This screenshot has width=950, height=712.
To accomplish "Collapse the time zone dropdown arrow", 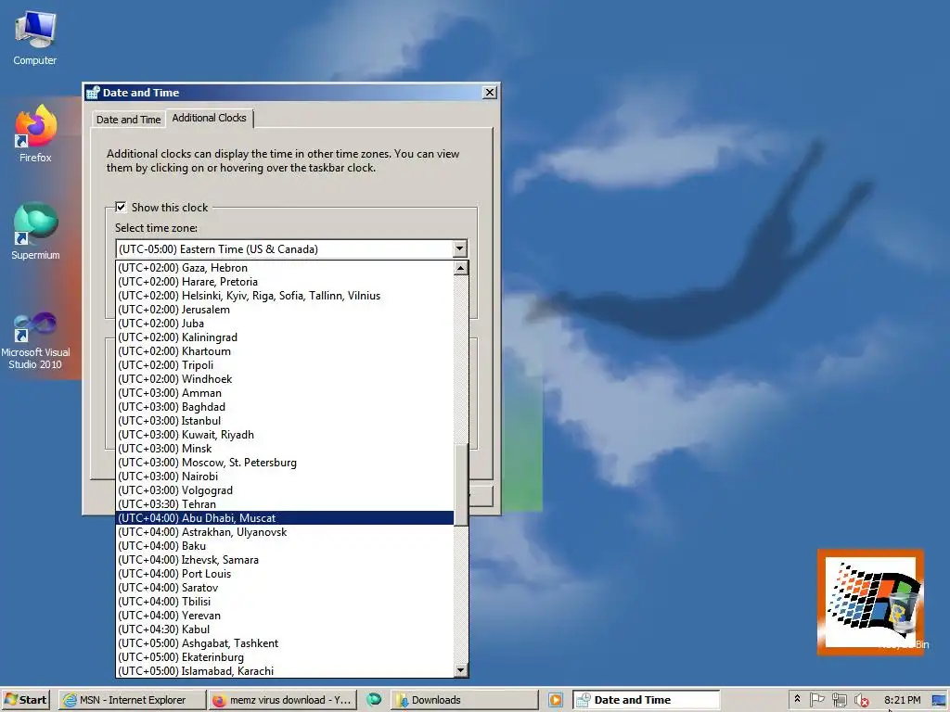I will coord(460,248).
